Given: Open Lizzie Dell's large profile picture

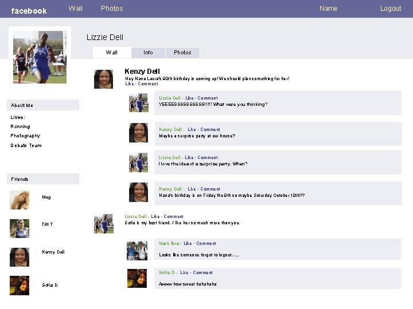Looking at the screenshot, I should coord(40,57).
